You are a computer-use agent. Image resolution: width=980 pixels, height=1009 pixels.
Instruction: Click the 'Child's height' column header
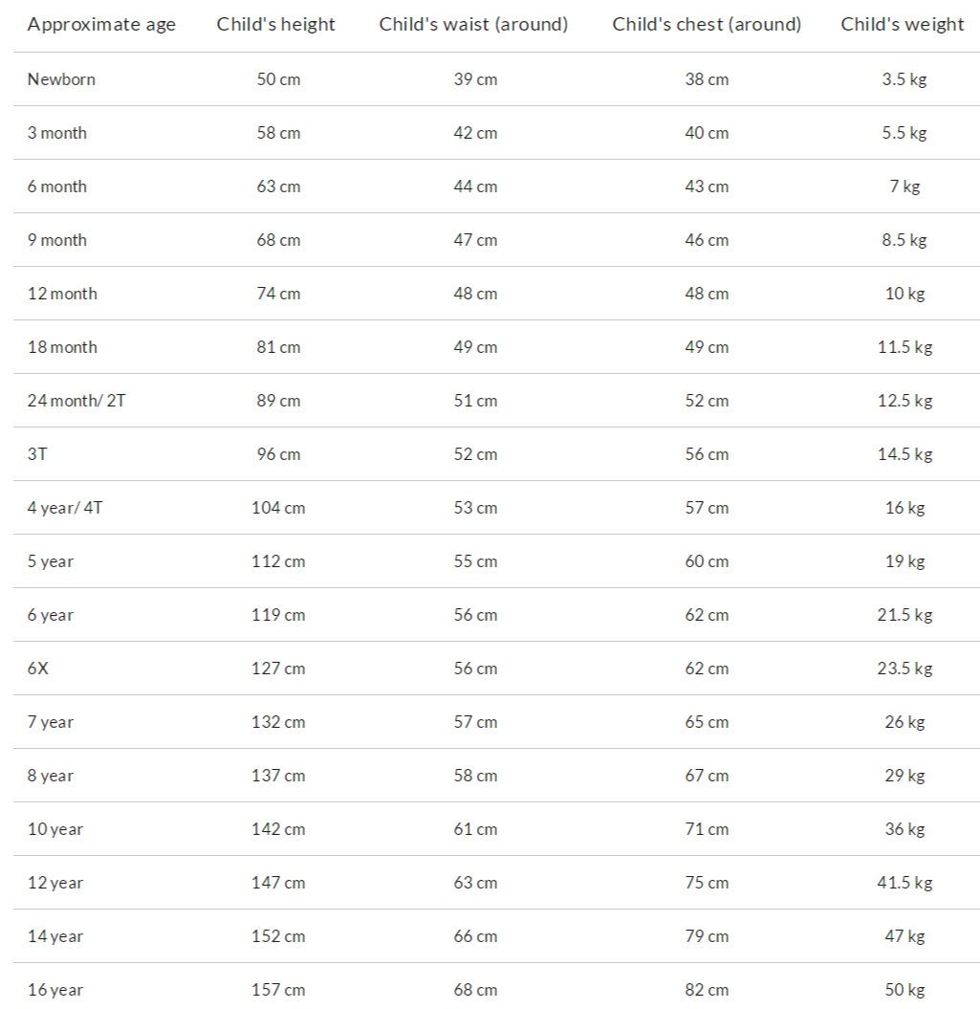[x=275, y=24]
